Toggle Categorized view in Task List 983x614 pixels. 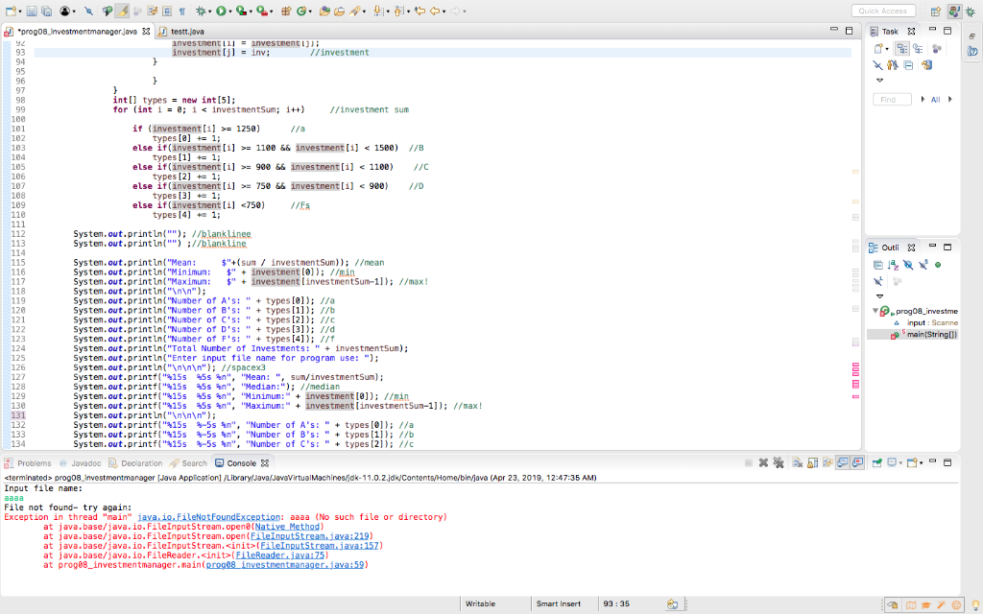tap(901, 48)
